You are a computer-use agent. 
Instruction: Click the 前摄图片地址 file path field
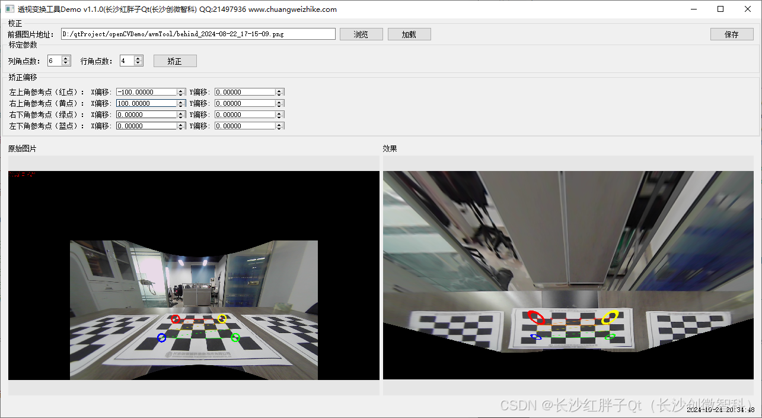point(198,34)
